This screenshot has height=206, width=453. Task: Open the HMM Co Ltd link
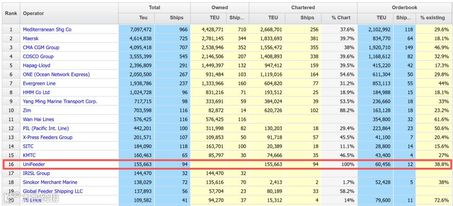pos(36,93)
